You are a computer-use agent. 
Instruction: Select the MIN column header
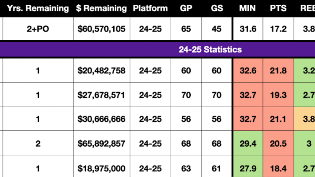(x=248, y=8)
